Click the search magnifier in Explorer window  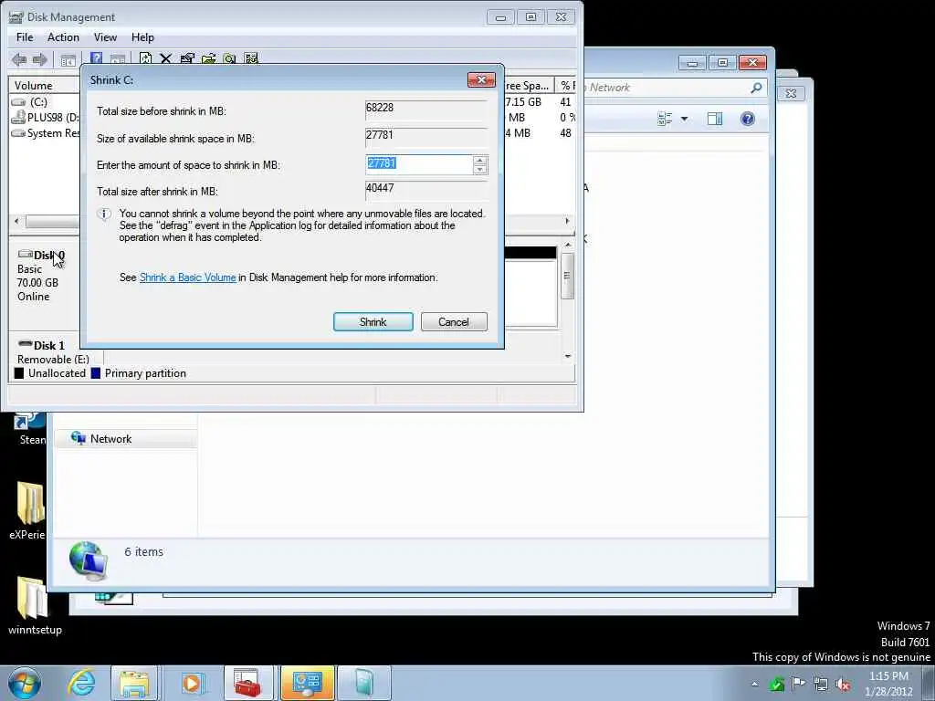756,88
